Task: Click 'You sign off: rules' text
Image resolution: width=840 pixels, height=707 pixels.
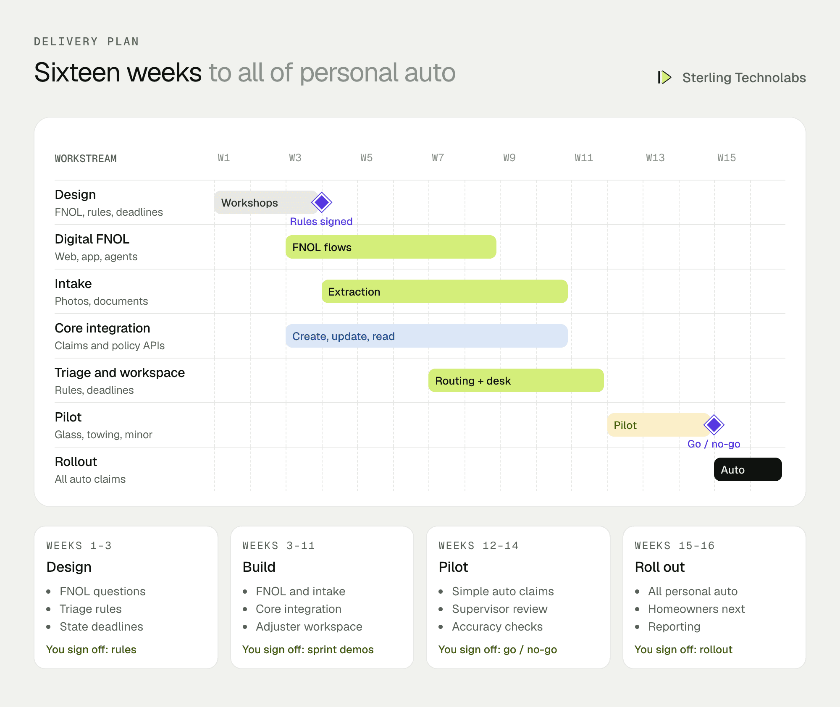Action: 91,649
